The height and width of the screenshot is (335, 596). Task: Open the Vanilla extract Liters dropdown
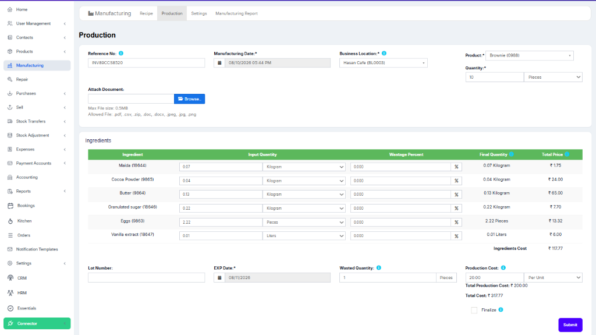tap(304, 235)
